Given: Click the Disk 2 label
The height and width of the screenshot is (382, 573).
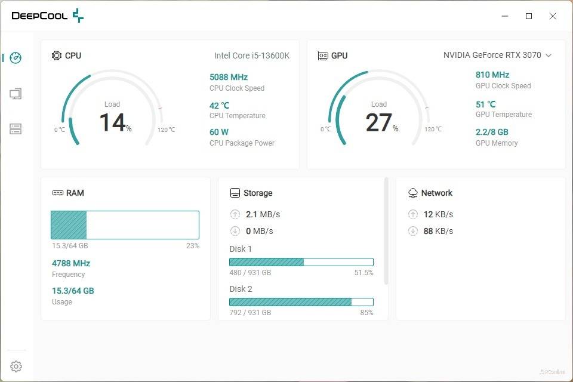Looking at the screenshot, I should point(241,289).
